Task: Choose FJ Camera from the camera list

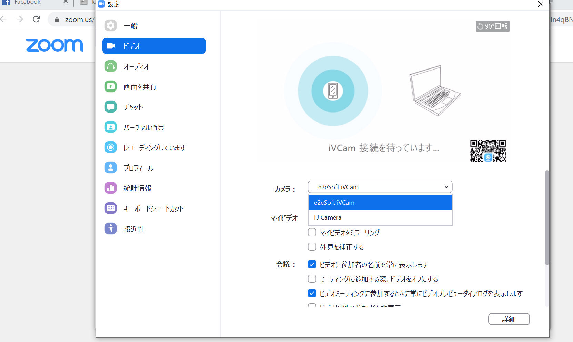Action: coord(380,217)
